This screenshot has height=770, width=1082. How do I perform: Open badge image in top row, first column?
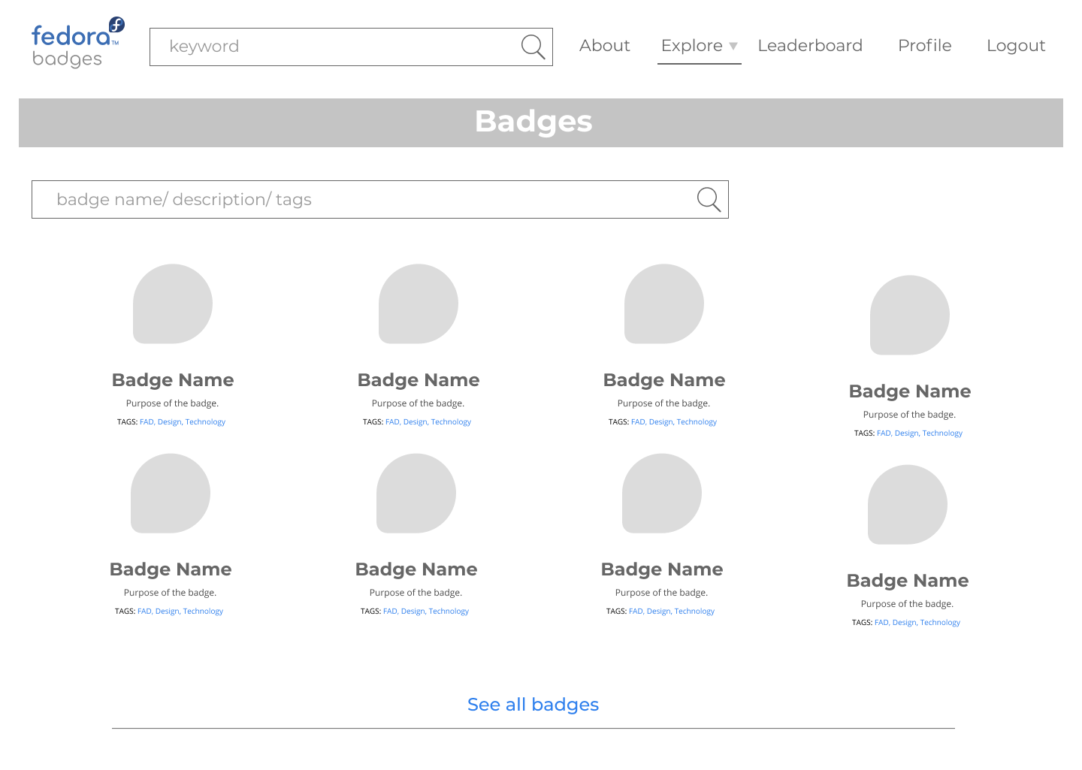(x=173, y=303)
